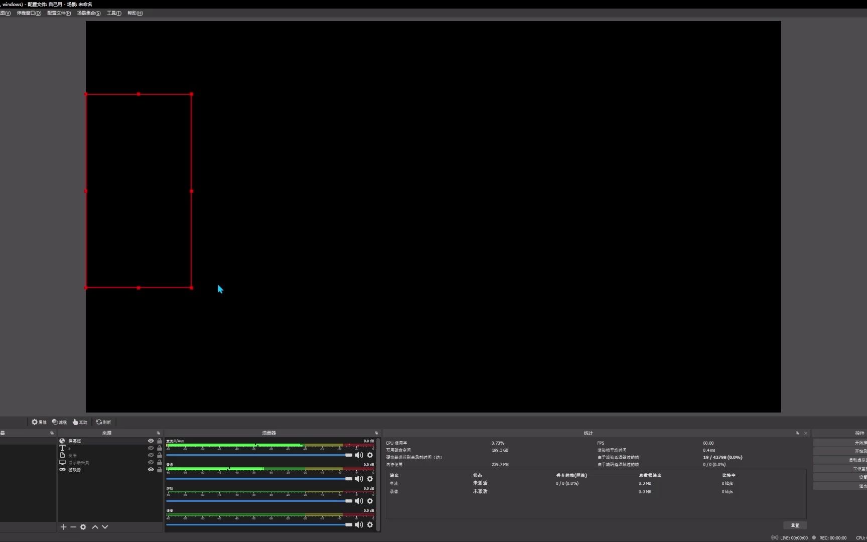Toggle lock on the text source a
The width and height of the screenshot is (867, 542).
160,448
